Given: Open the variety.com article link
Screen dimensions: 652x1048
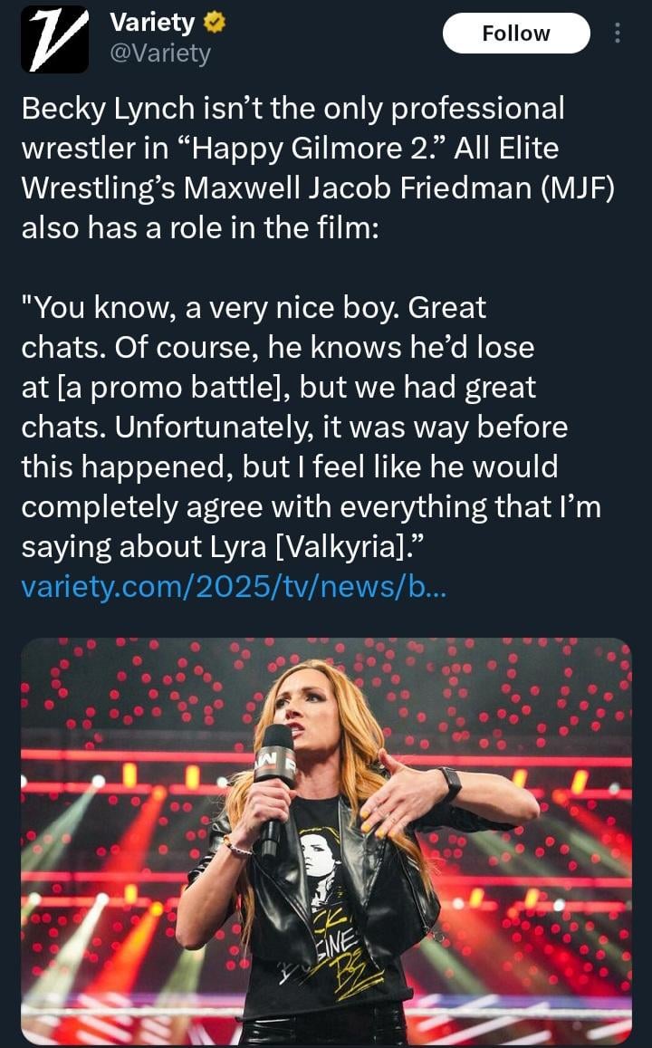Looking at the screenshot, I should (x=233, y=588).
